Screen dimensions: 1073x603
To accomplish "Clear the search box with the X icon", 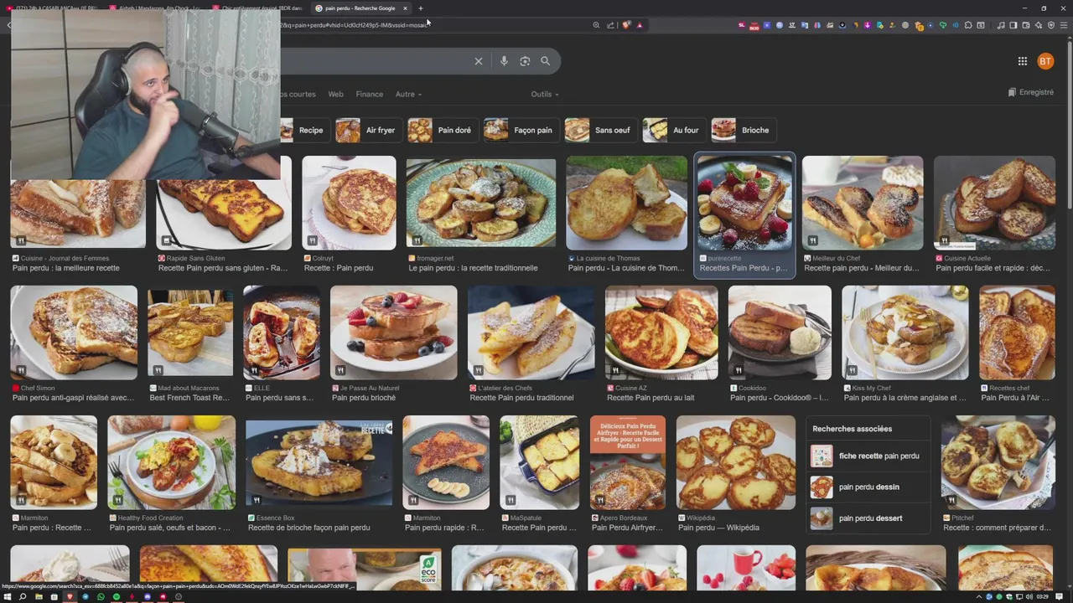I will point(479,61).
